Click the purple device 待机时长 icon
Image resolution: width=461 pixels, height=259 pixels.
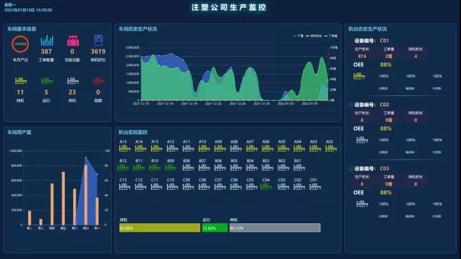click(x=99, y=40)
